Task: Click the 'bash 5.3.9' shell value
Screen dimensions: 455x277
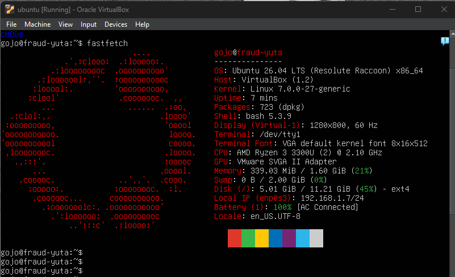Action: point(269,116)
